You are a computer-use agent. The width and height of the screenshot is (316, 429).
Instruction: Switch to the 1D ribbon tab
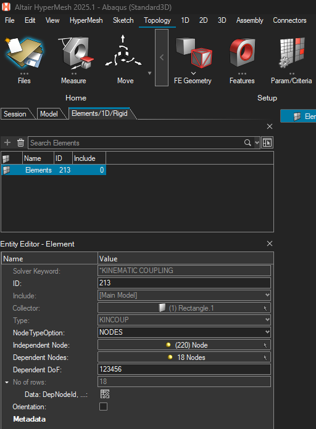[x=185, y=20]
